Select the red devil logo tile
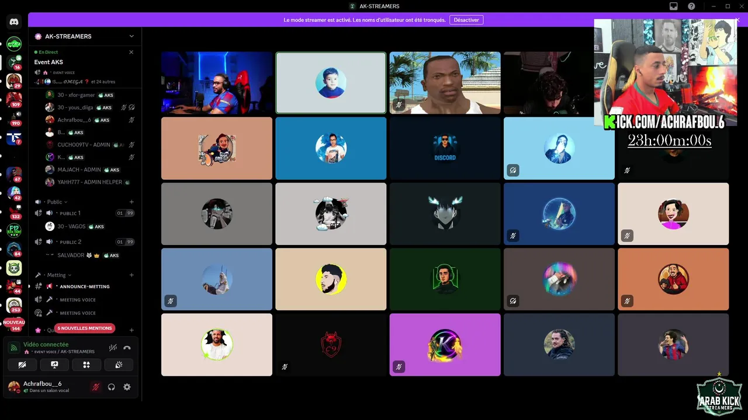748x420 pixels. 331,345
